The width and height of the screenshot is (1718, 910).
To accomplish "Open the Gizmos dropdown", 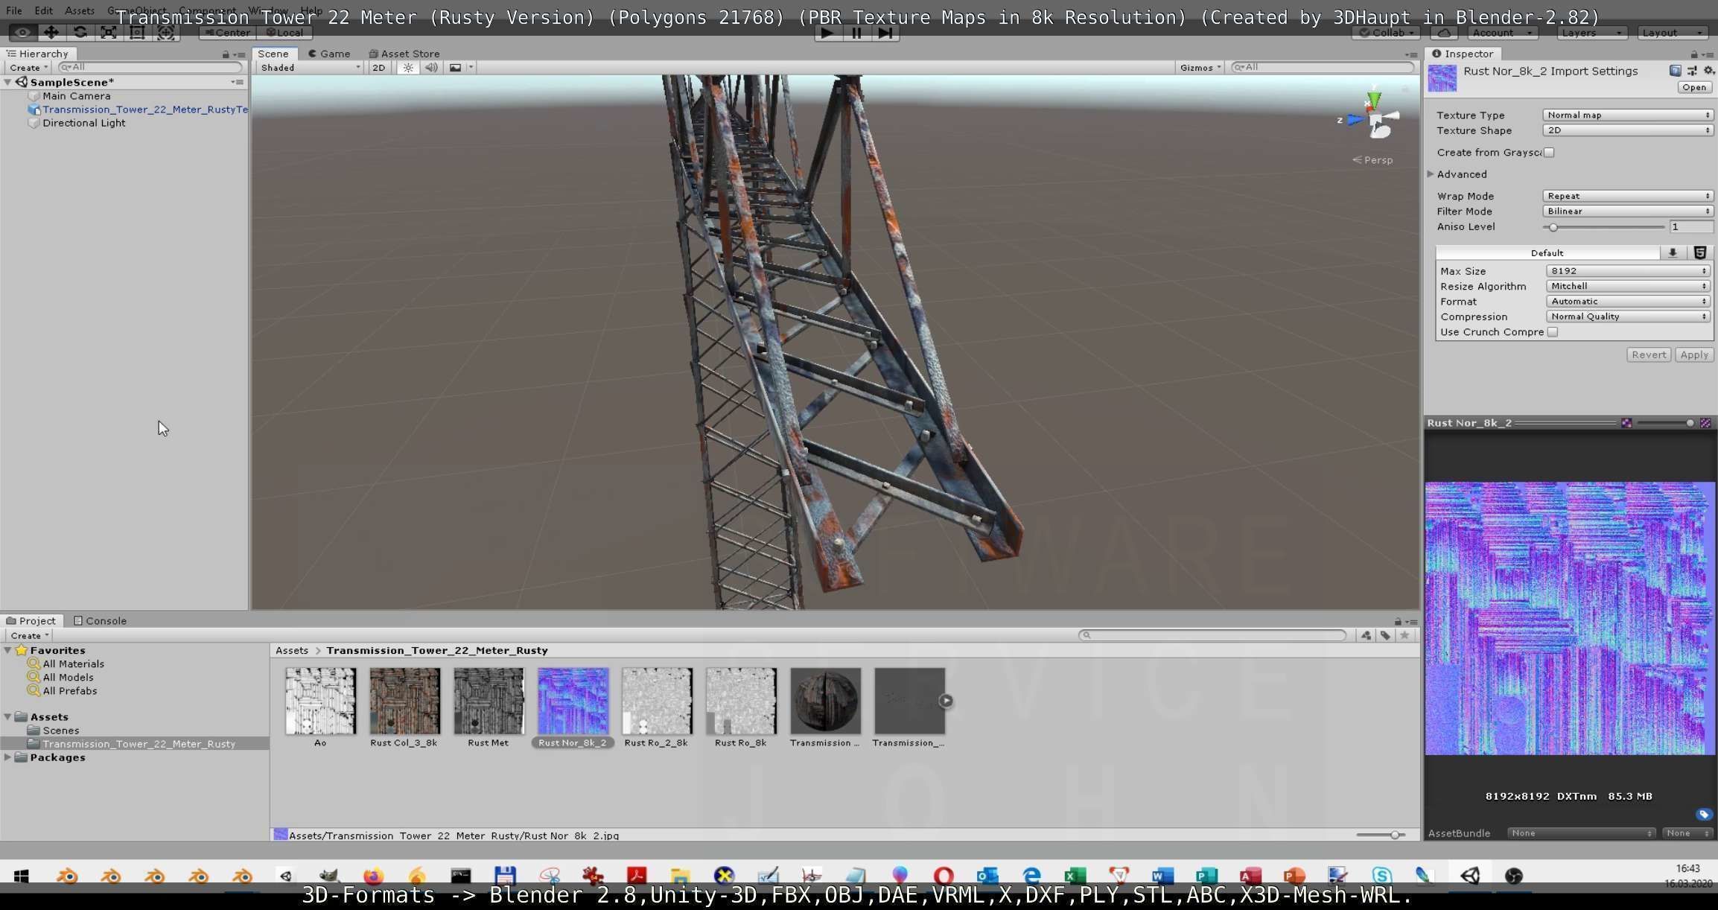I will (1200, 68).
